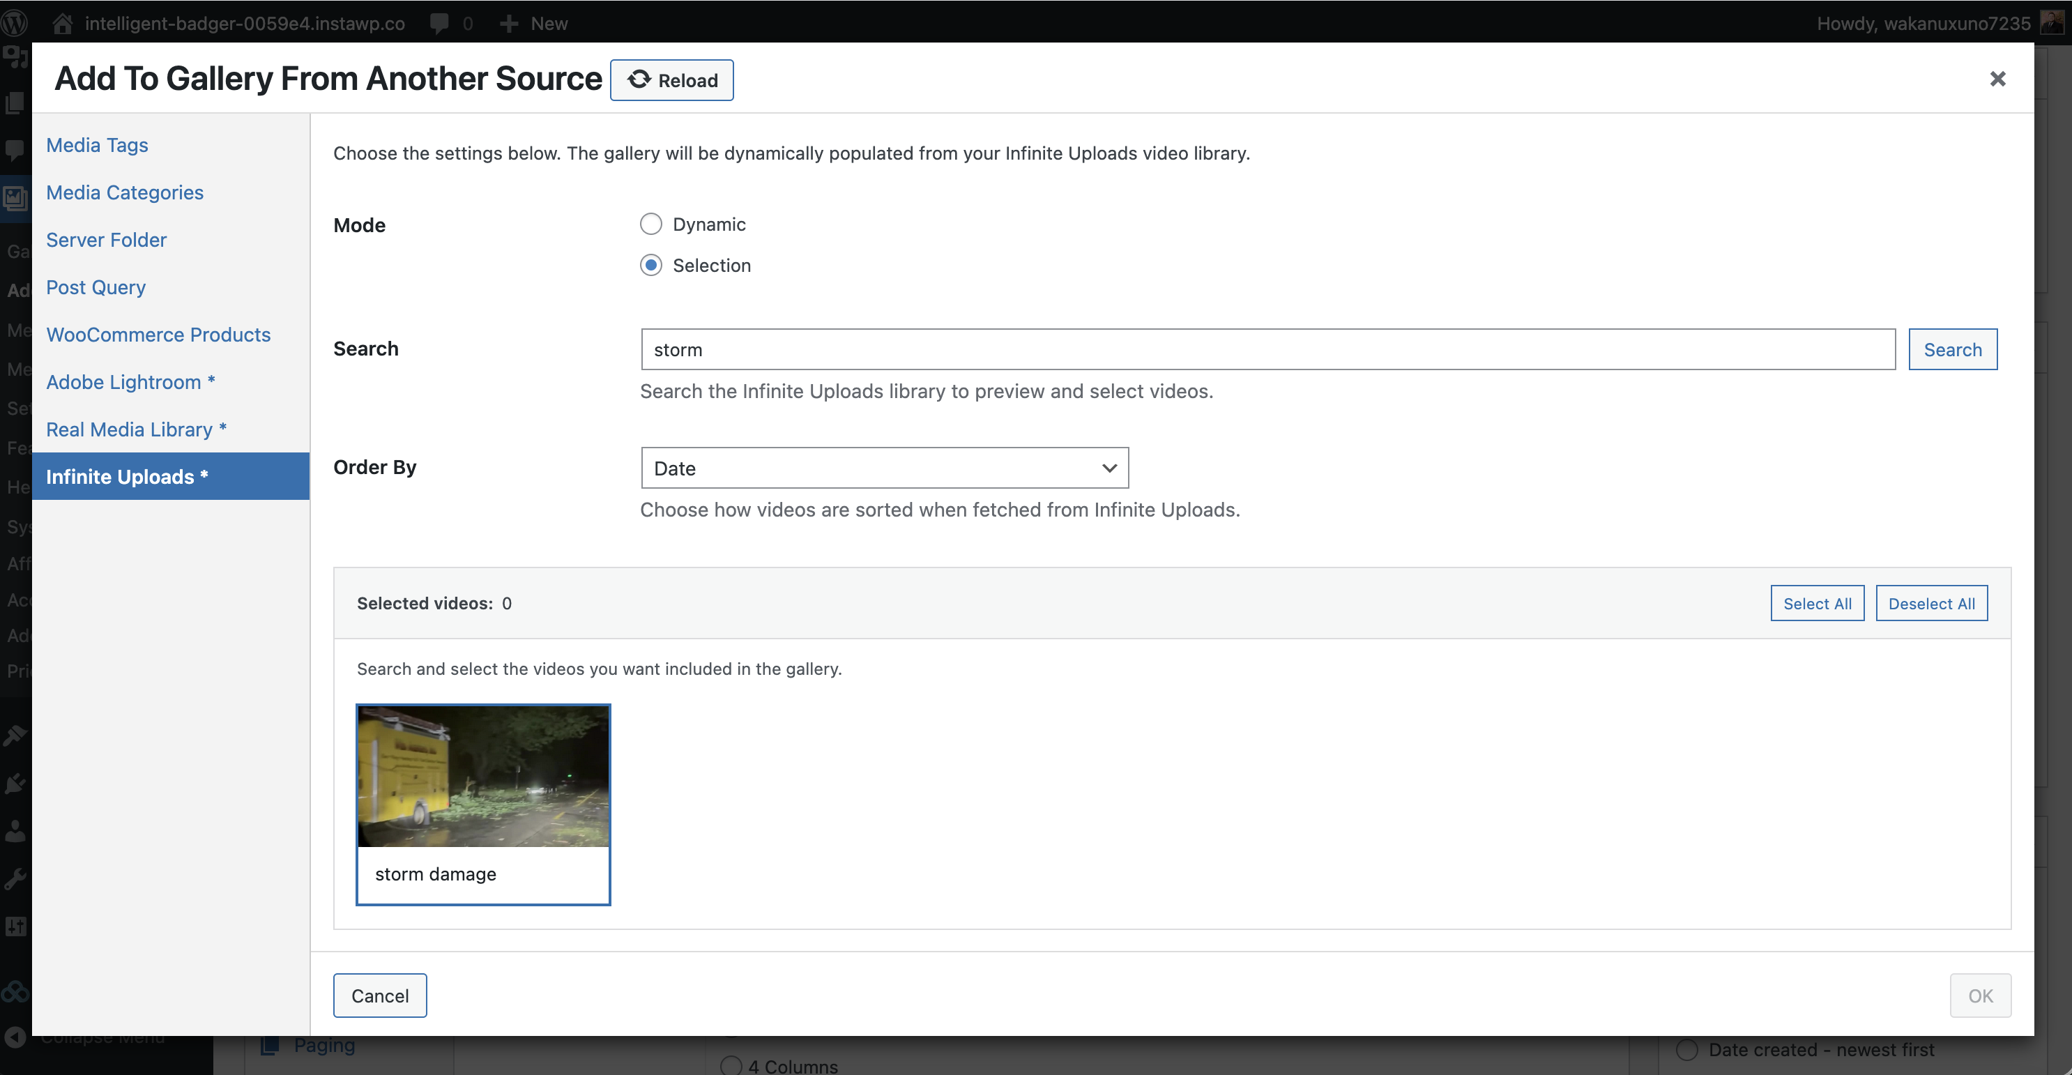Viewport: 2072px width, 1075px height.
Task: Open Settings sliders icon in sidebar
Action: pos(15,927)
